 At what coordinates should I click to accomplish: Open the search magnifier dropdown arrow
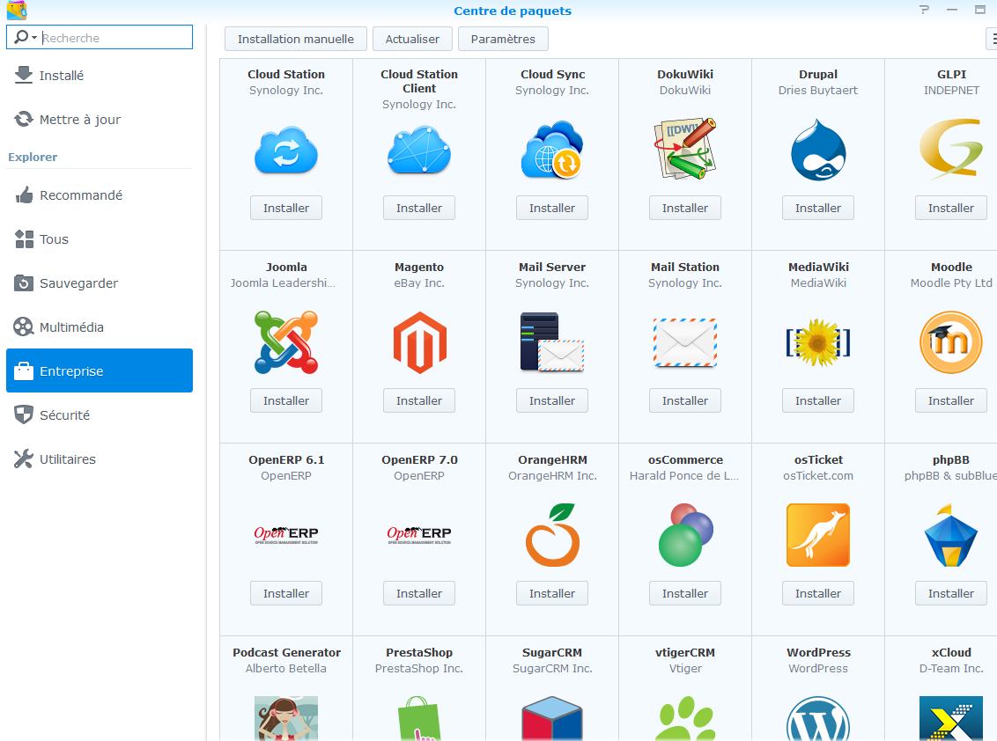coord(34,38)
